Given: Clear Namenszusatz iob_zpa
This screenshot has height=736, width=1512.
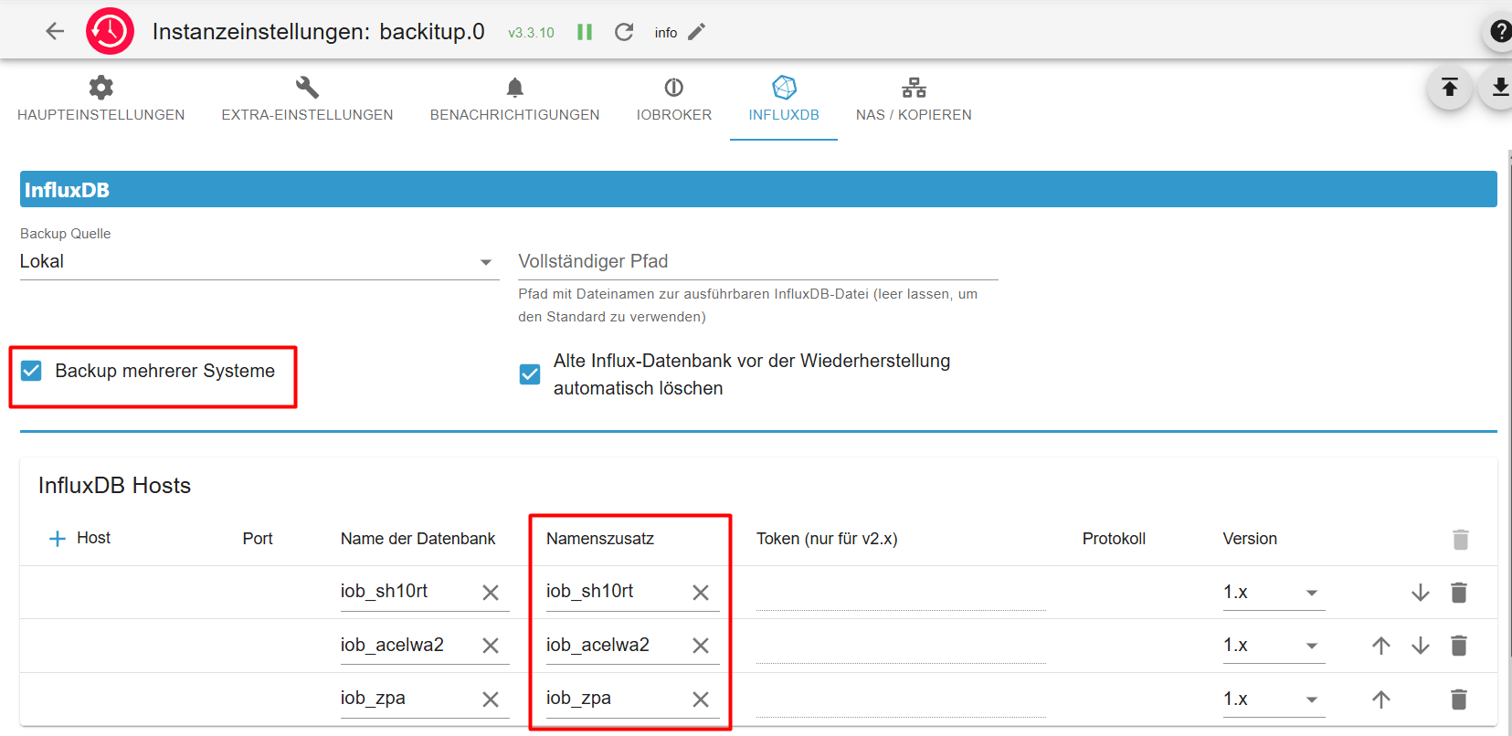Looking at the screenshot, I should point(701,699).
